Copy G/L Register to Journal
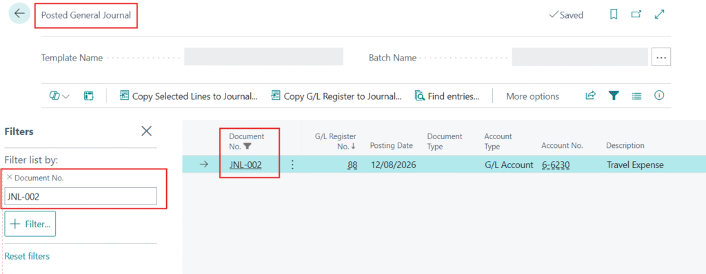 tap(336, 96)
